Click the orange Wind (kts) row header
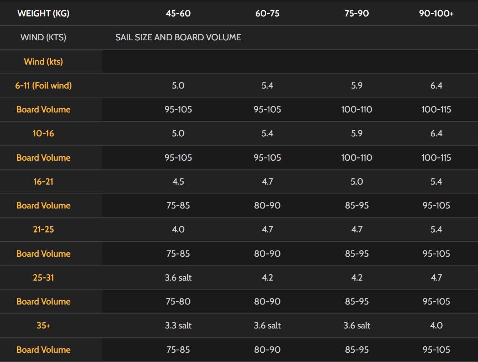The width and height of the screenshot is (478, 362). point(43,61)
